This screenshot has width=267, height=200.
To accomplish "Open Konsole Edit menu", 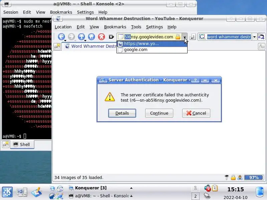I will coord(27,12).
